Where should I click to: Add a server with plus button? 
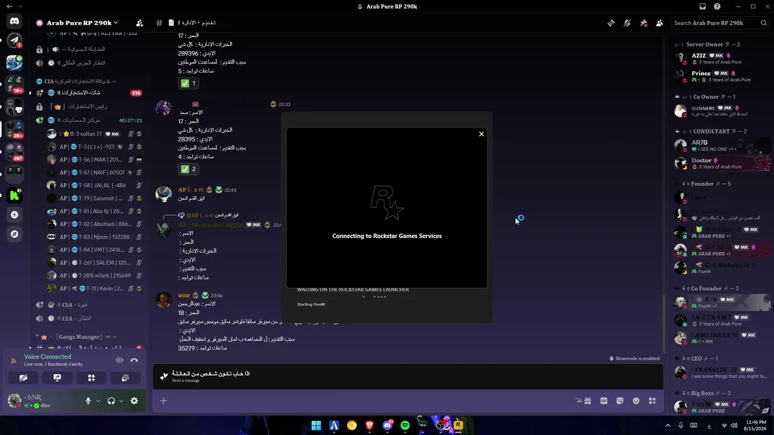point(15,214)
